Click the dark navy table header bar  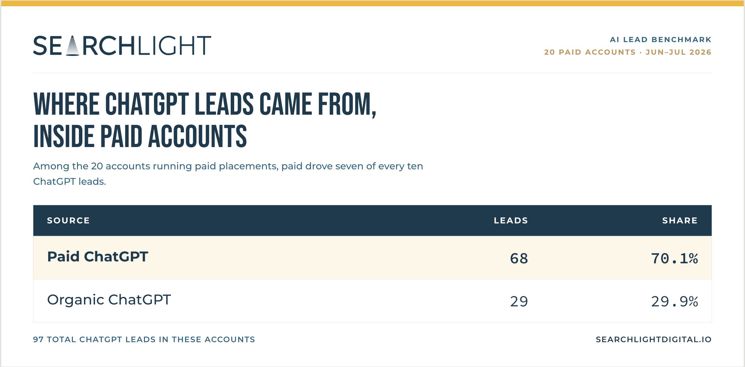(x=372, y=221)
